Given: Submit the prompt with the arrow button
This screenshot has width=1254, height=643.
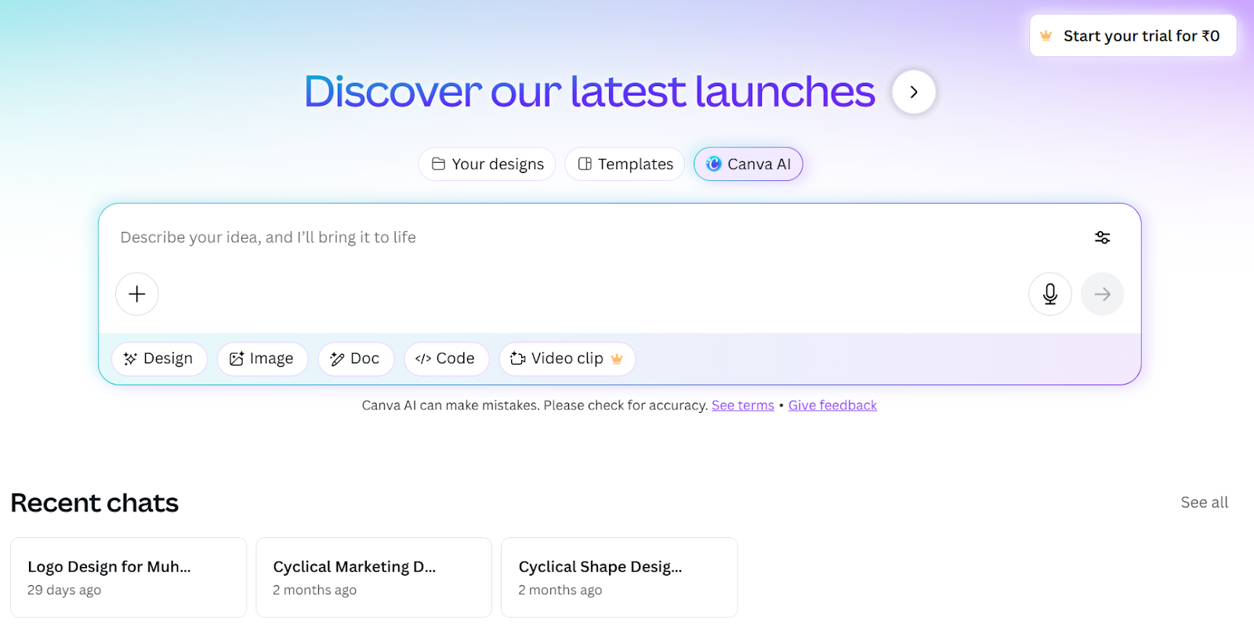Looking at the screenshot, I should pyautogui.click(x=1102, y=294).
